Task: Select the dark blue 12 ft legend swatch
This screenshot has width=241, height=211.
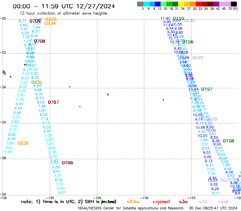Action: [x=158, y=4]
